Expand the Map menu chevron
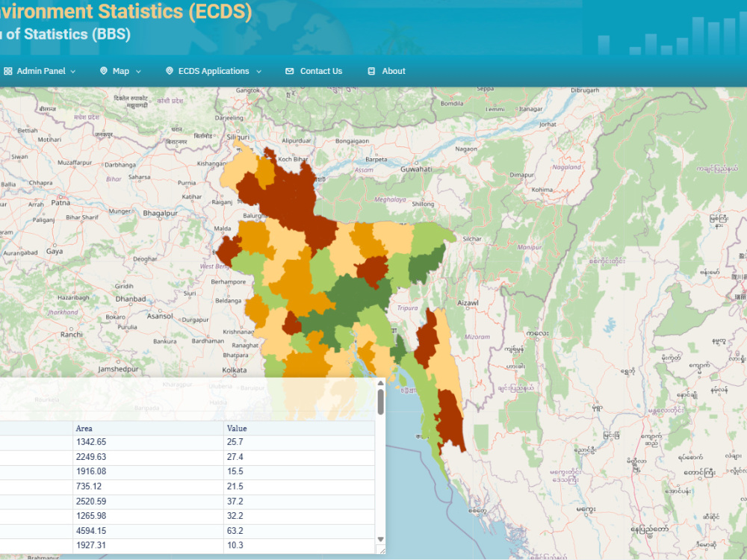This screenshot has height=560, width=747. [139, 72]
